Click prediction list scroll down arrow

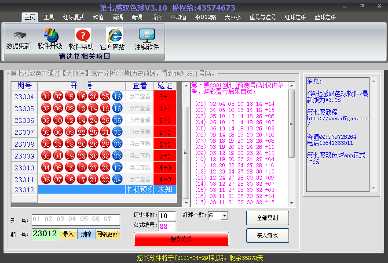(x=292, y=203)
